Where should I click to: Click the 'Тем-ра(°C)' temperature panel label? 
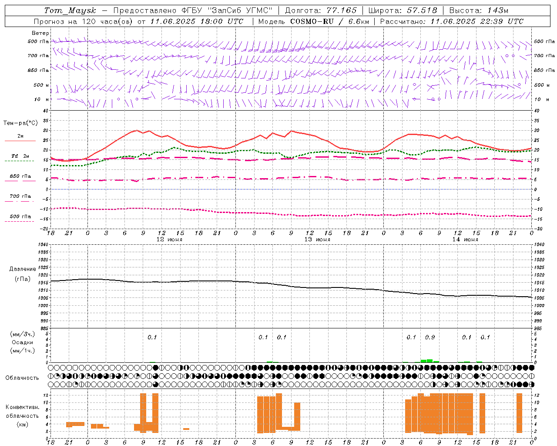[20, 123]
